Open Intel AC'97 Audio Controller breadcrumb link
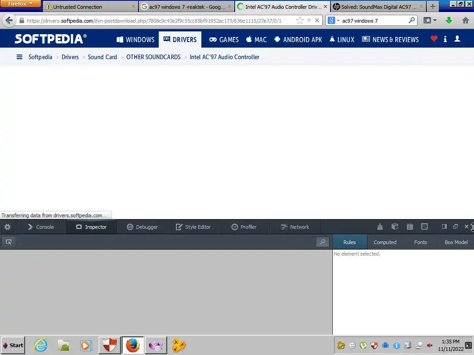474x355 pixels. click(225, 57)
